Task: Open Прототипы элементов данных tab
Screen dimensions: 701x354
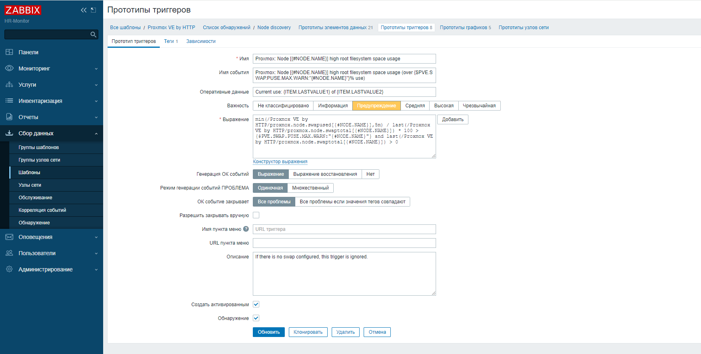Action: (336, 28)
